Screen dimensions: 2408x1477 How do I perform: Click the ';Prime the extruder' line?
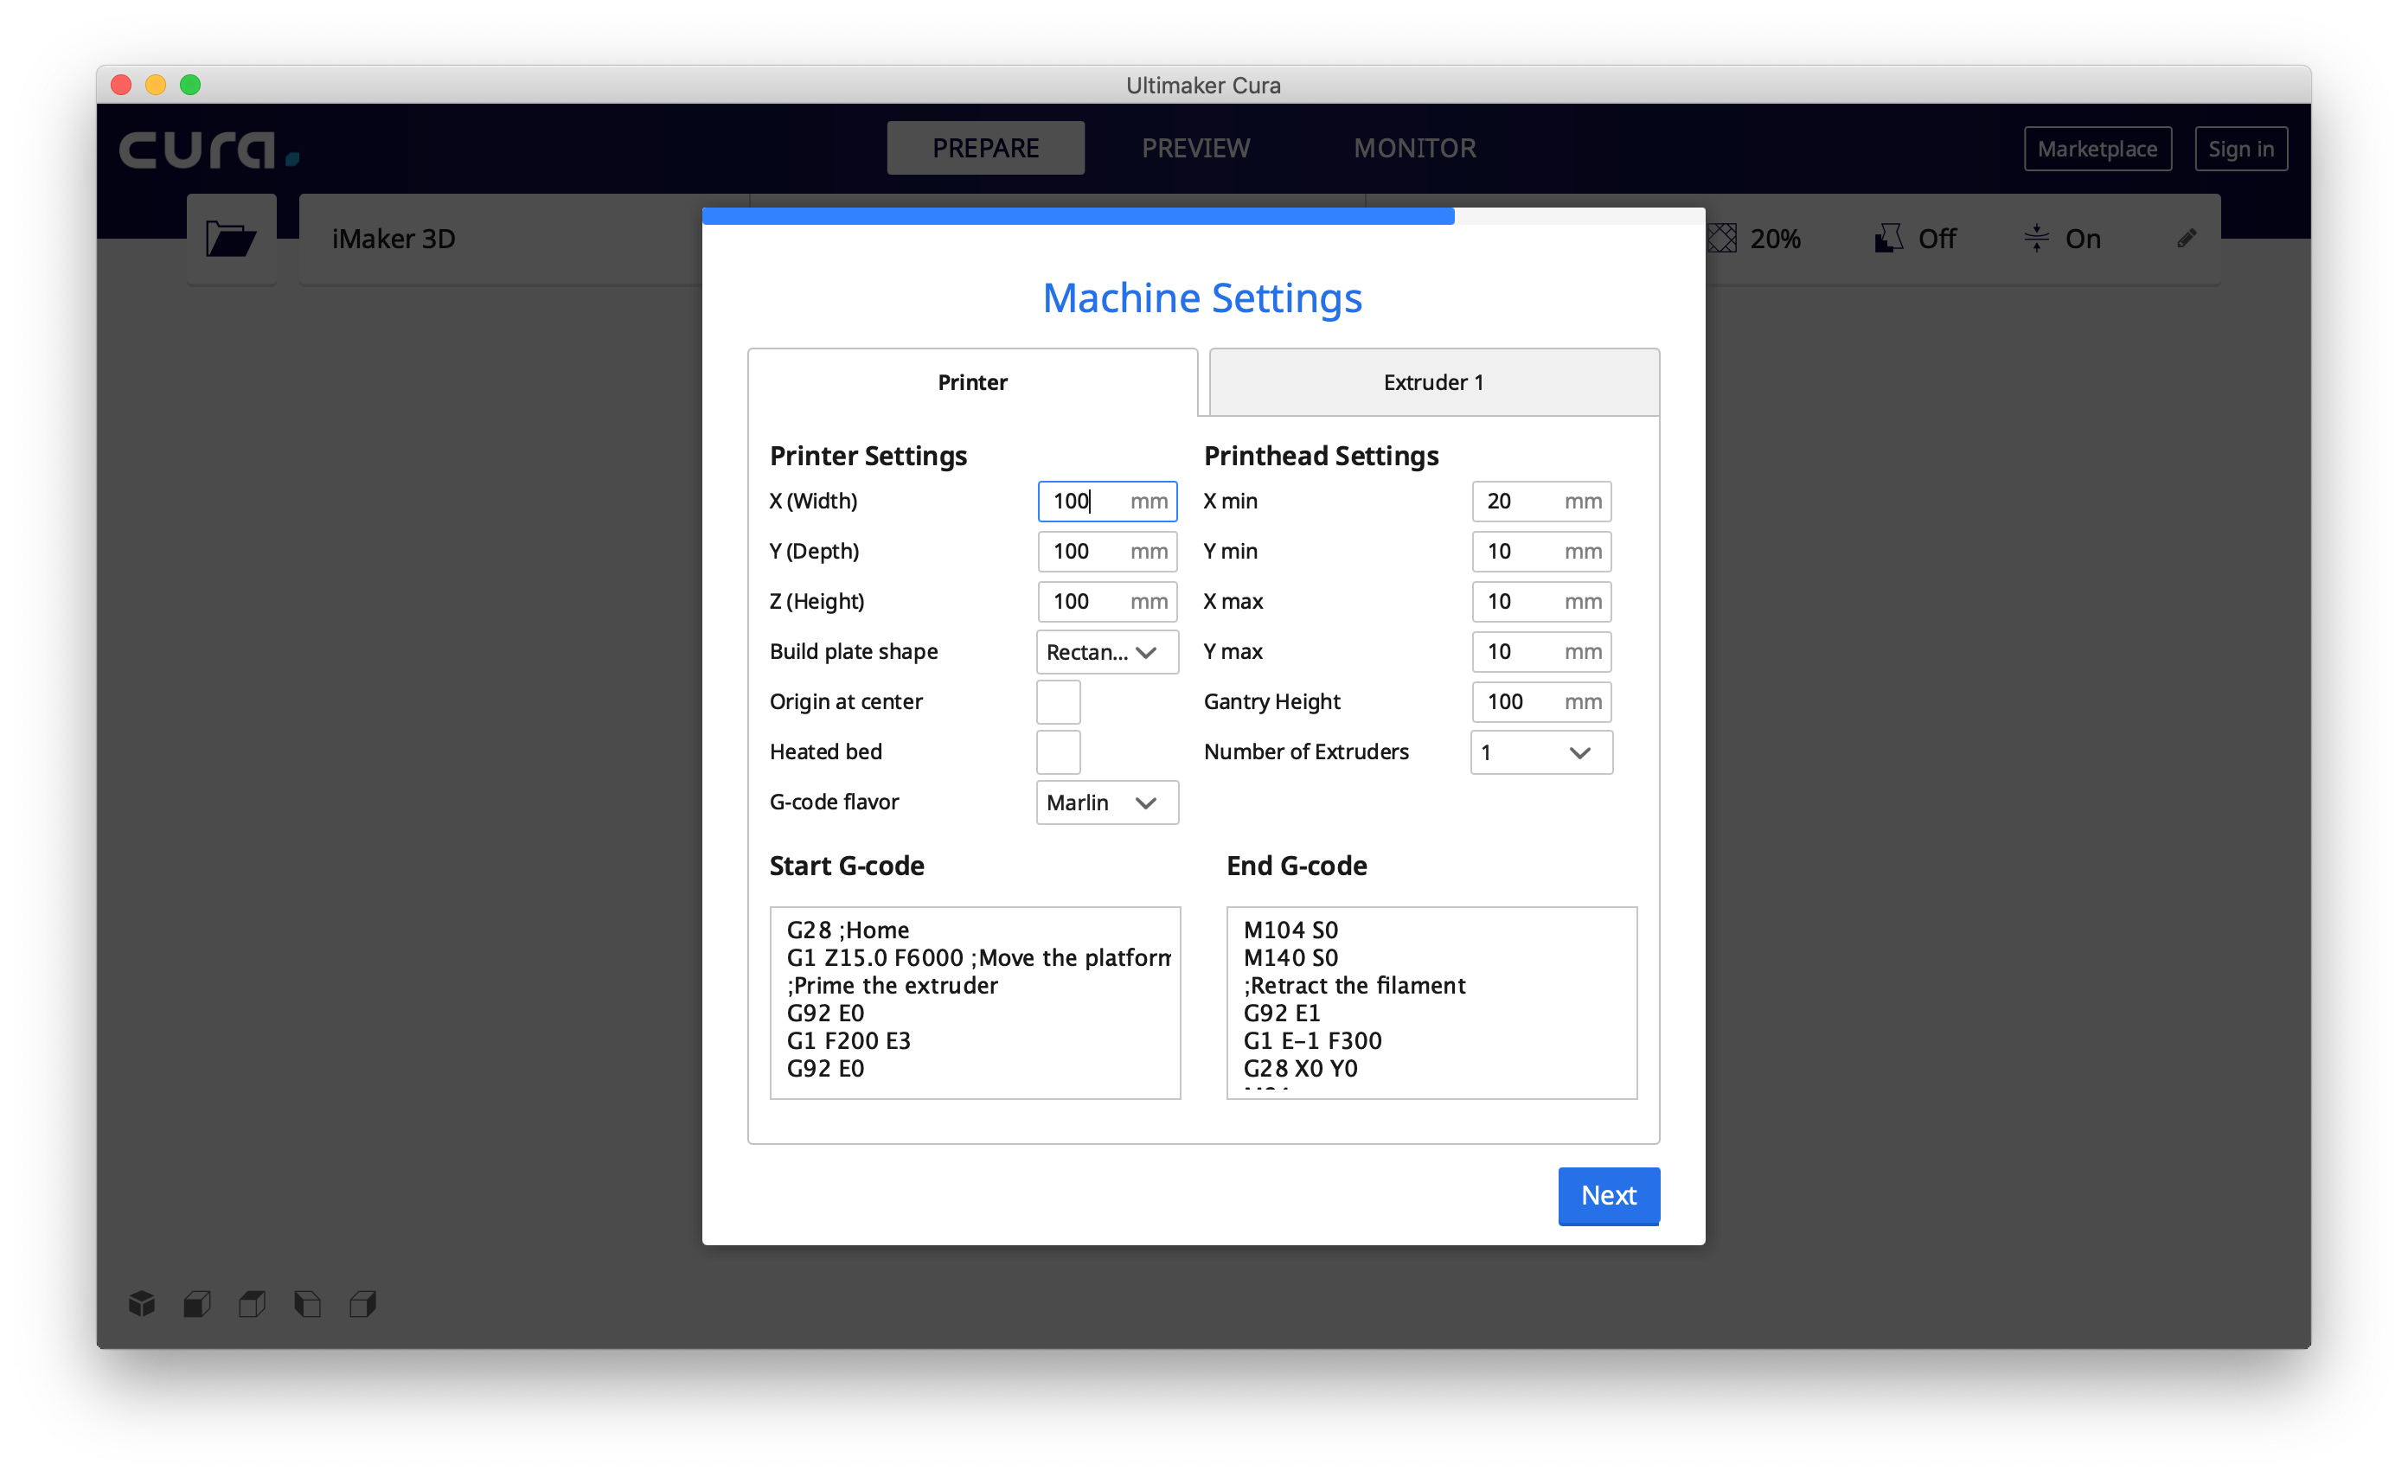click(x=893, y=986)
